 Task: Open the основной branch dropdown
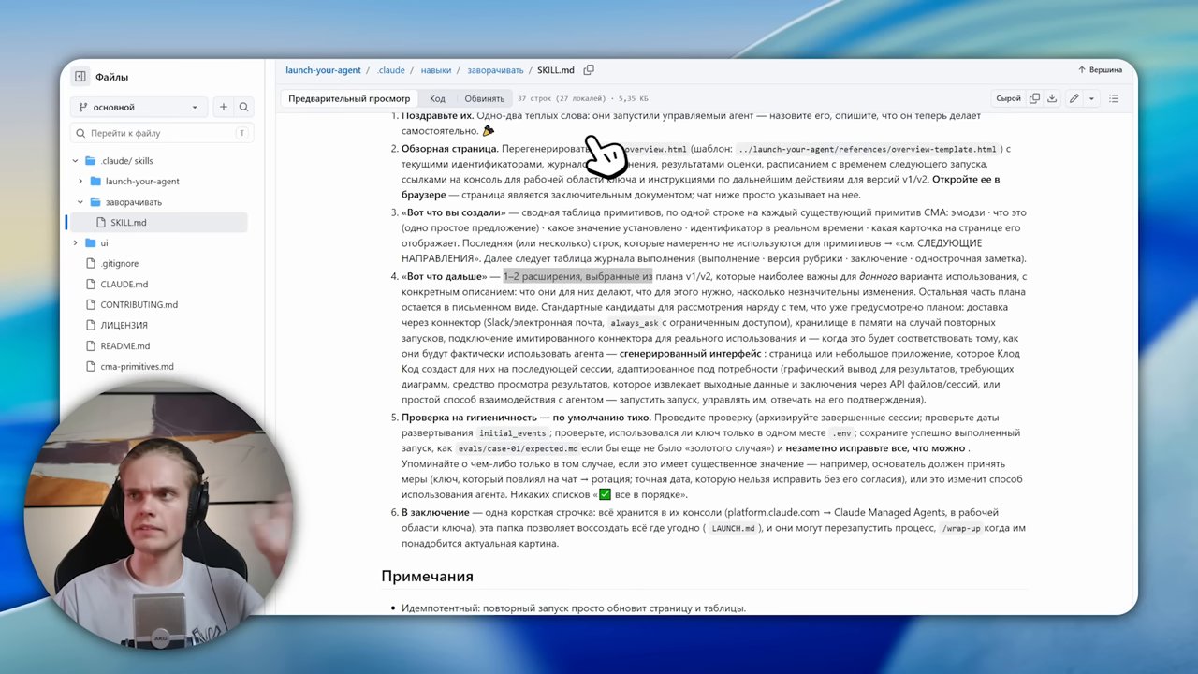pyautogui.click(x=139, y=107)
